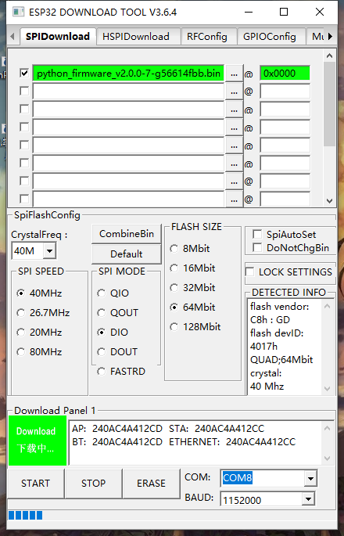Viewport: 344px width, 536px height.
Task: Choose QIO SPI mode
Action: [113, 293]
